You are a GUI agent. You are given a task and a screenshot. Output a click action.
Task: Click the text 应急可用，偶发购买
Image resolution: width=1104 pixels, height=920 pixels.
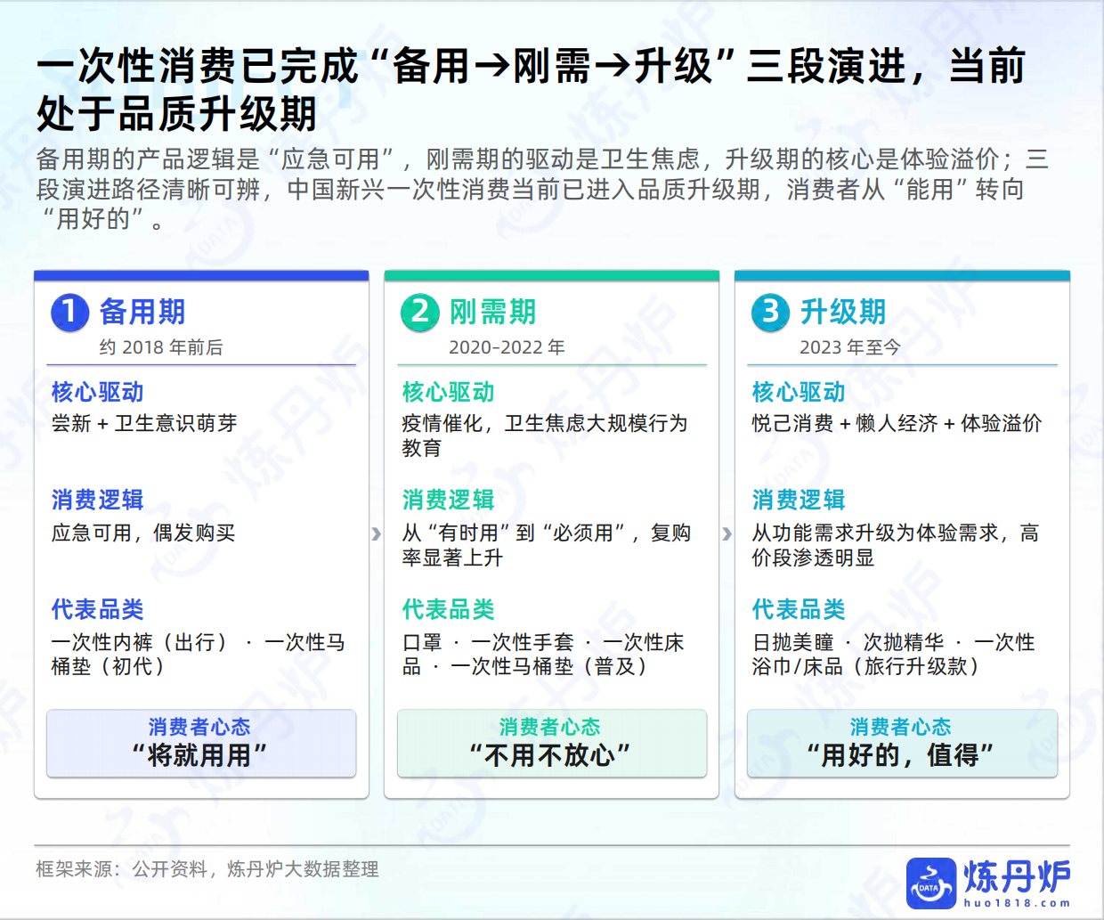coord(143,533)
